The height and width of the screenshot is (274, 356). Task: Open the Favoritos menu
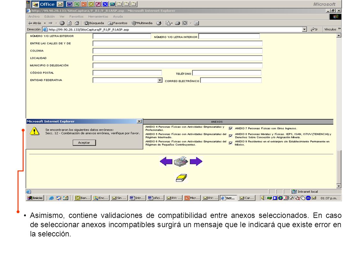(x=76, y=17)
